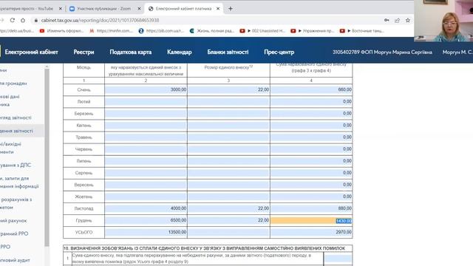473x266 pixels.
Task: Click Грудень rate field showing 22,00
Action: [x=228, y=220]
